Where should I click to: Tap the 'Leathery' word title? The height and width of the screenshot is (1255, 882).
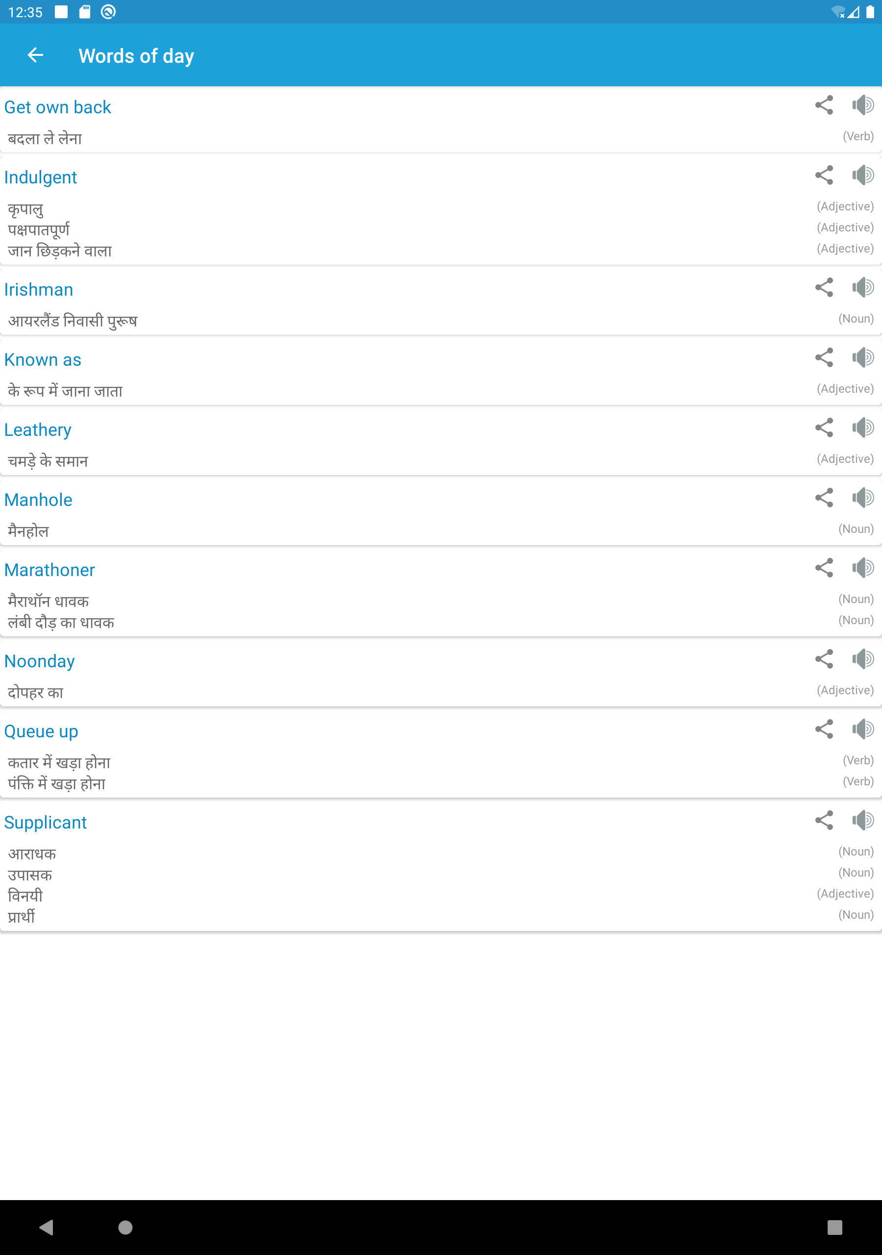pos(38,430)
